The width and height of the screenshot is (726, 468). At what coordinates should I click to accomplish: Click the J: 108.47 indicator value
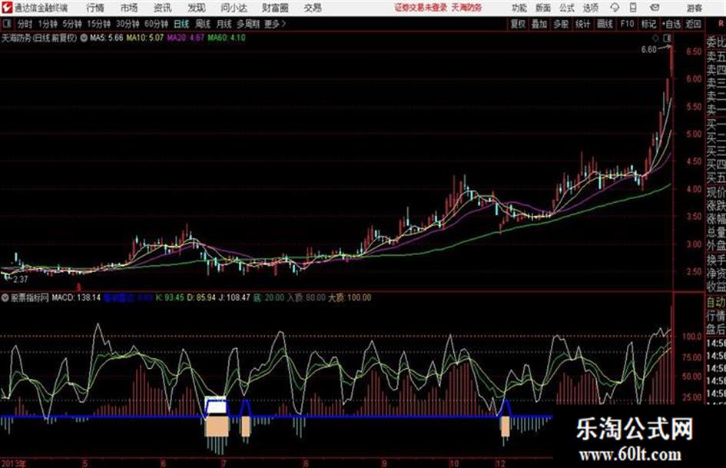[234, 297]
